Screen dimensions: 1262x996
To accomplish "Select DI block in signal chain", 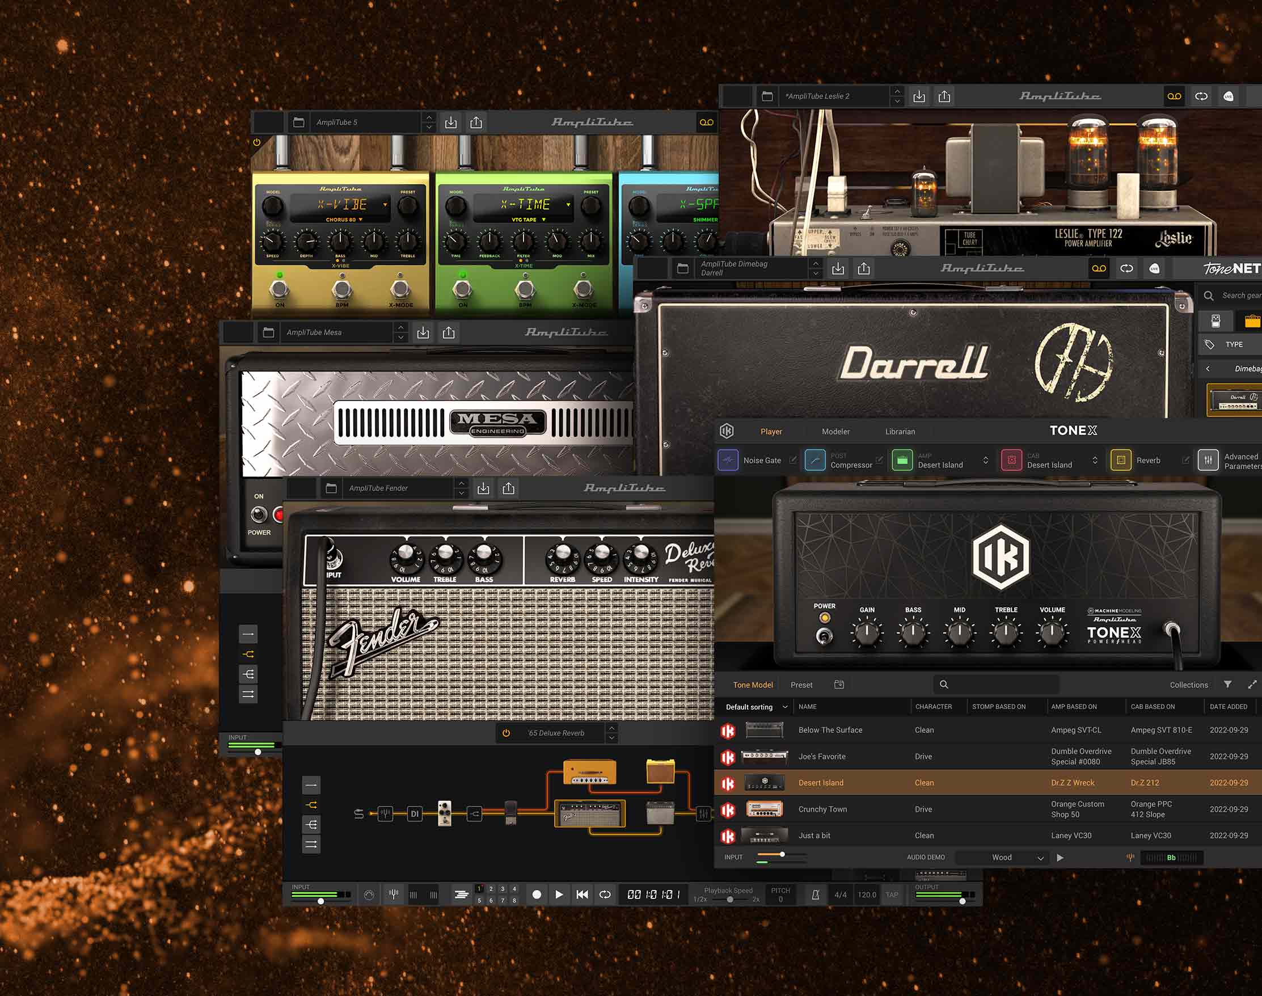I will coord(414,813).
